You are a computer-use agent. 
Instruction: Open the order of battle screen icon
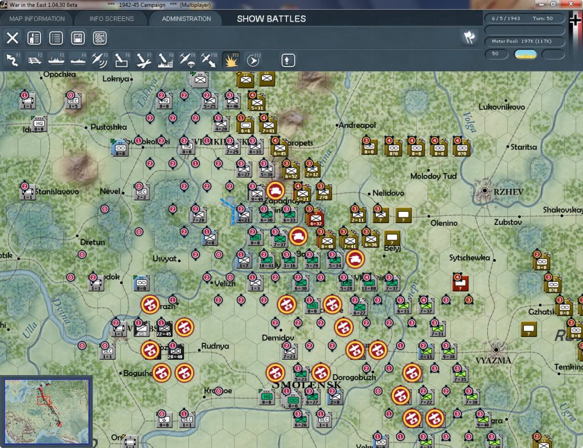coord(34,38)
